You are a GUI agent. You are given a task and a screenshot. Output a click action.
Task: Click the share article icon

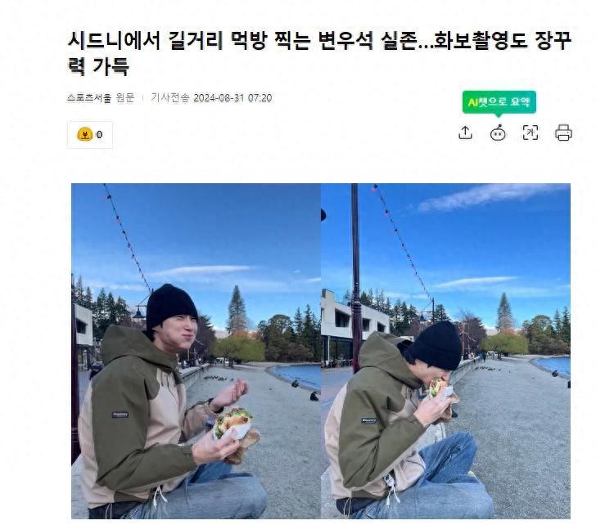pos(465,132)
